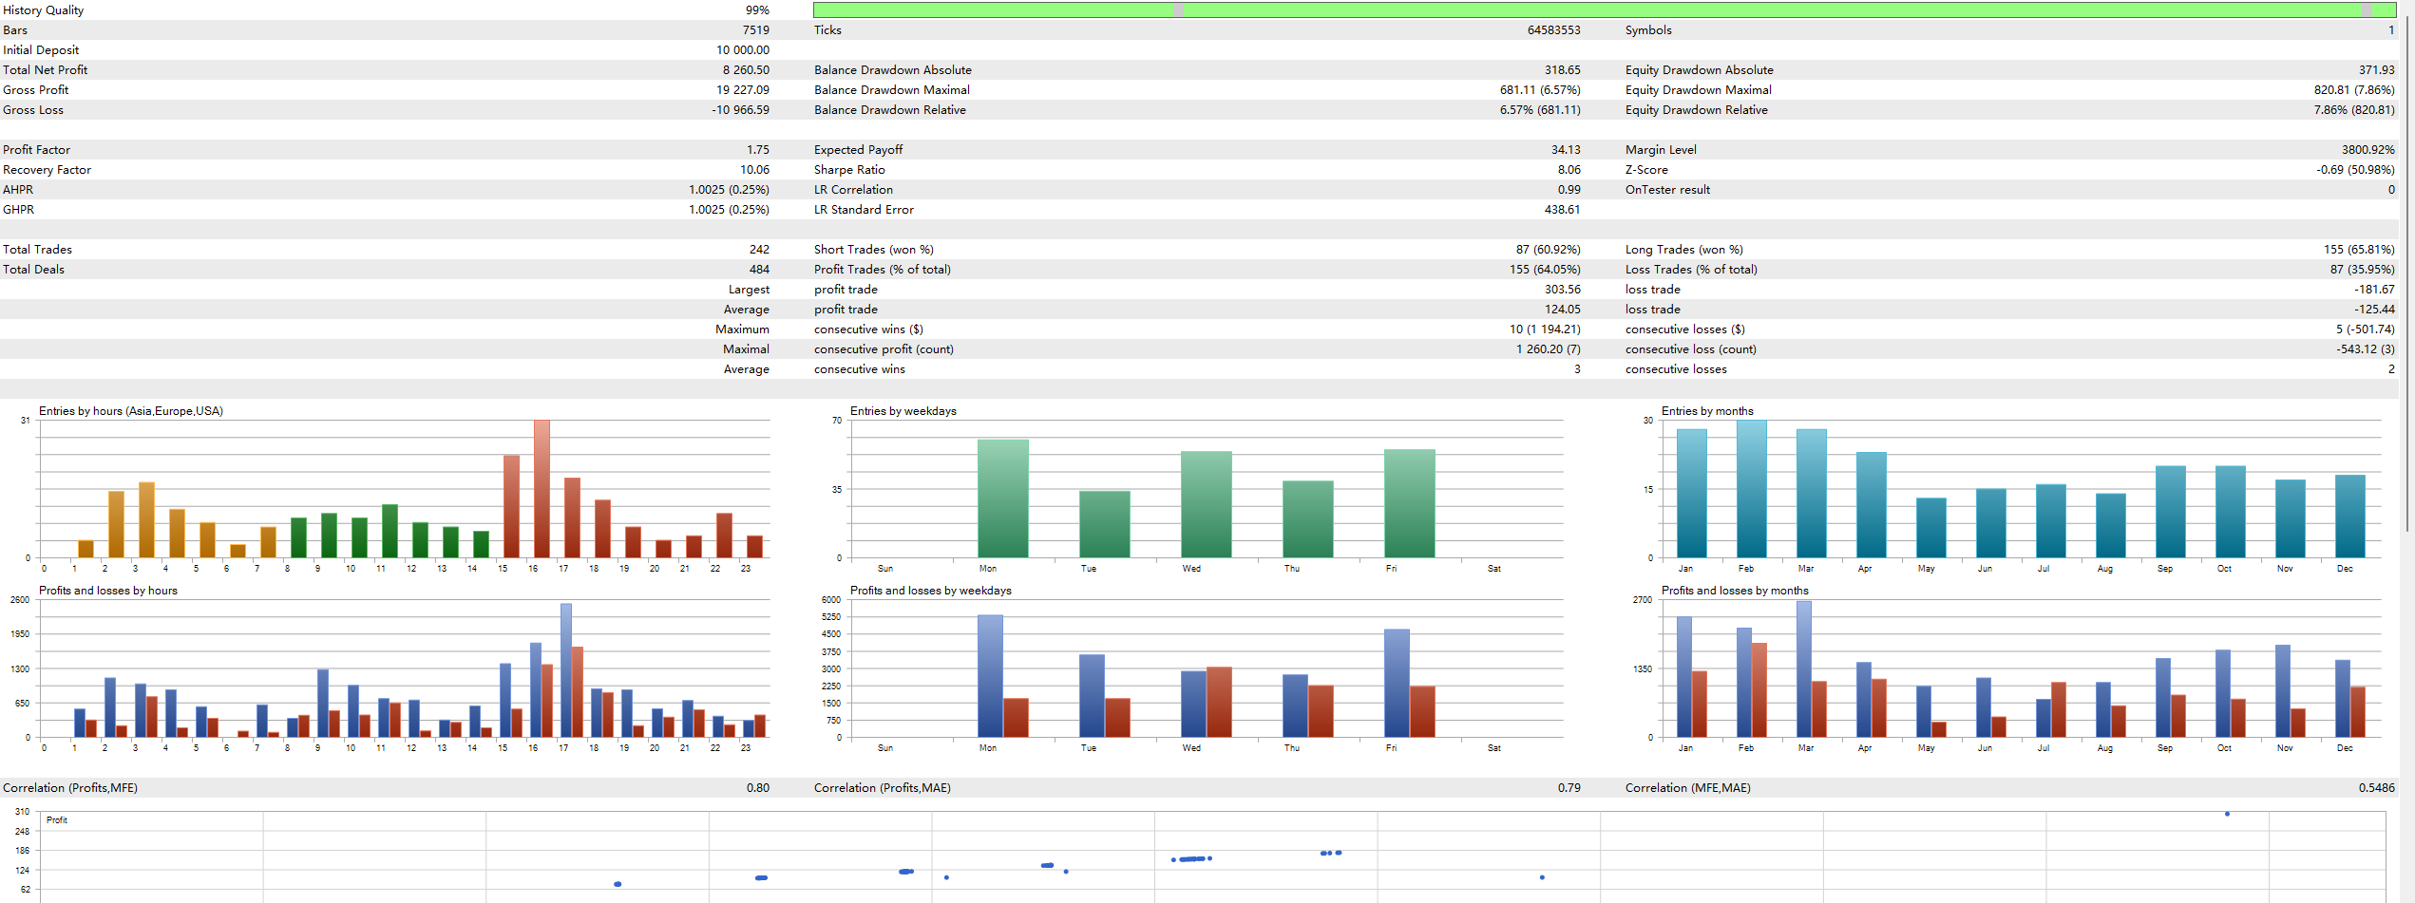The height and width of the screenshot is (903, 2415).
Task: Select the Balance Drawdown Maximal value
Action: point(1544,89)
